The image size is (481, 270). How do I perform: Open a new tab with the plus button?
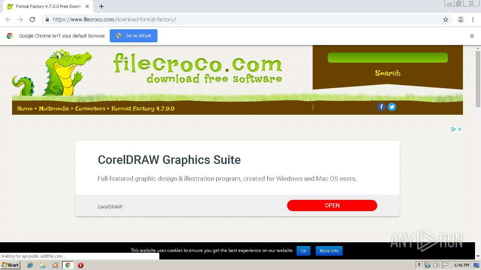tap(101, 6)
